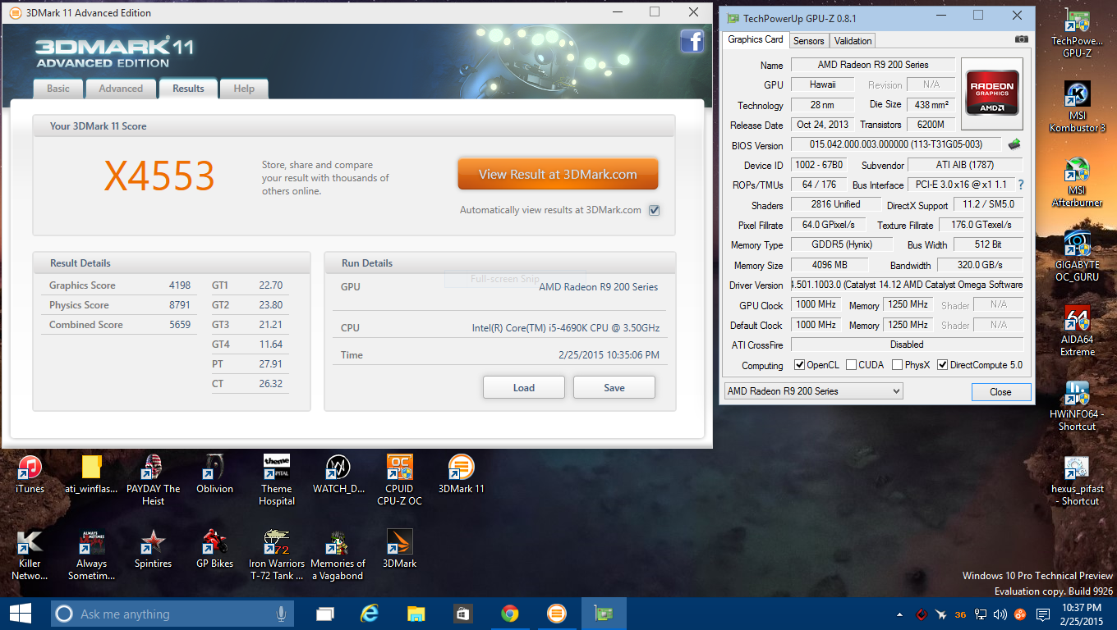This screenshot has height=630, width=1117.
Task: Toggle automatically view results at 3DMark.com
Action: (655, 210)
